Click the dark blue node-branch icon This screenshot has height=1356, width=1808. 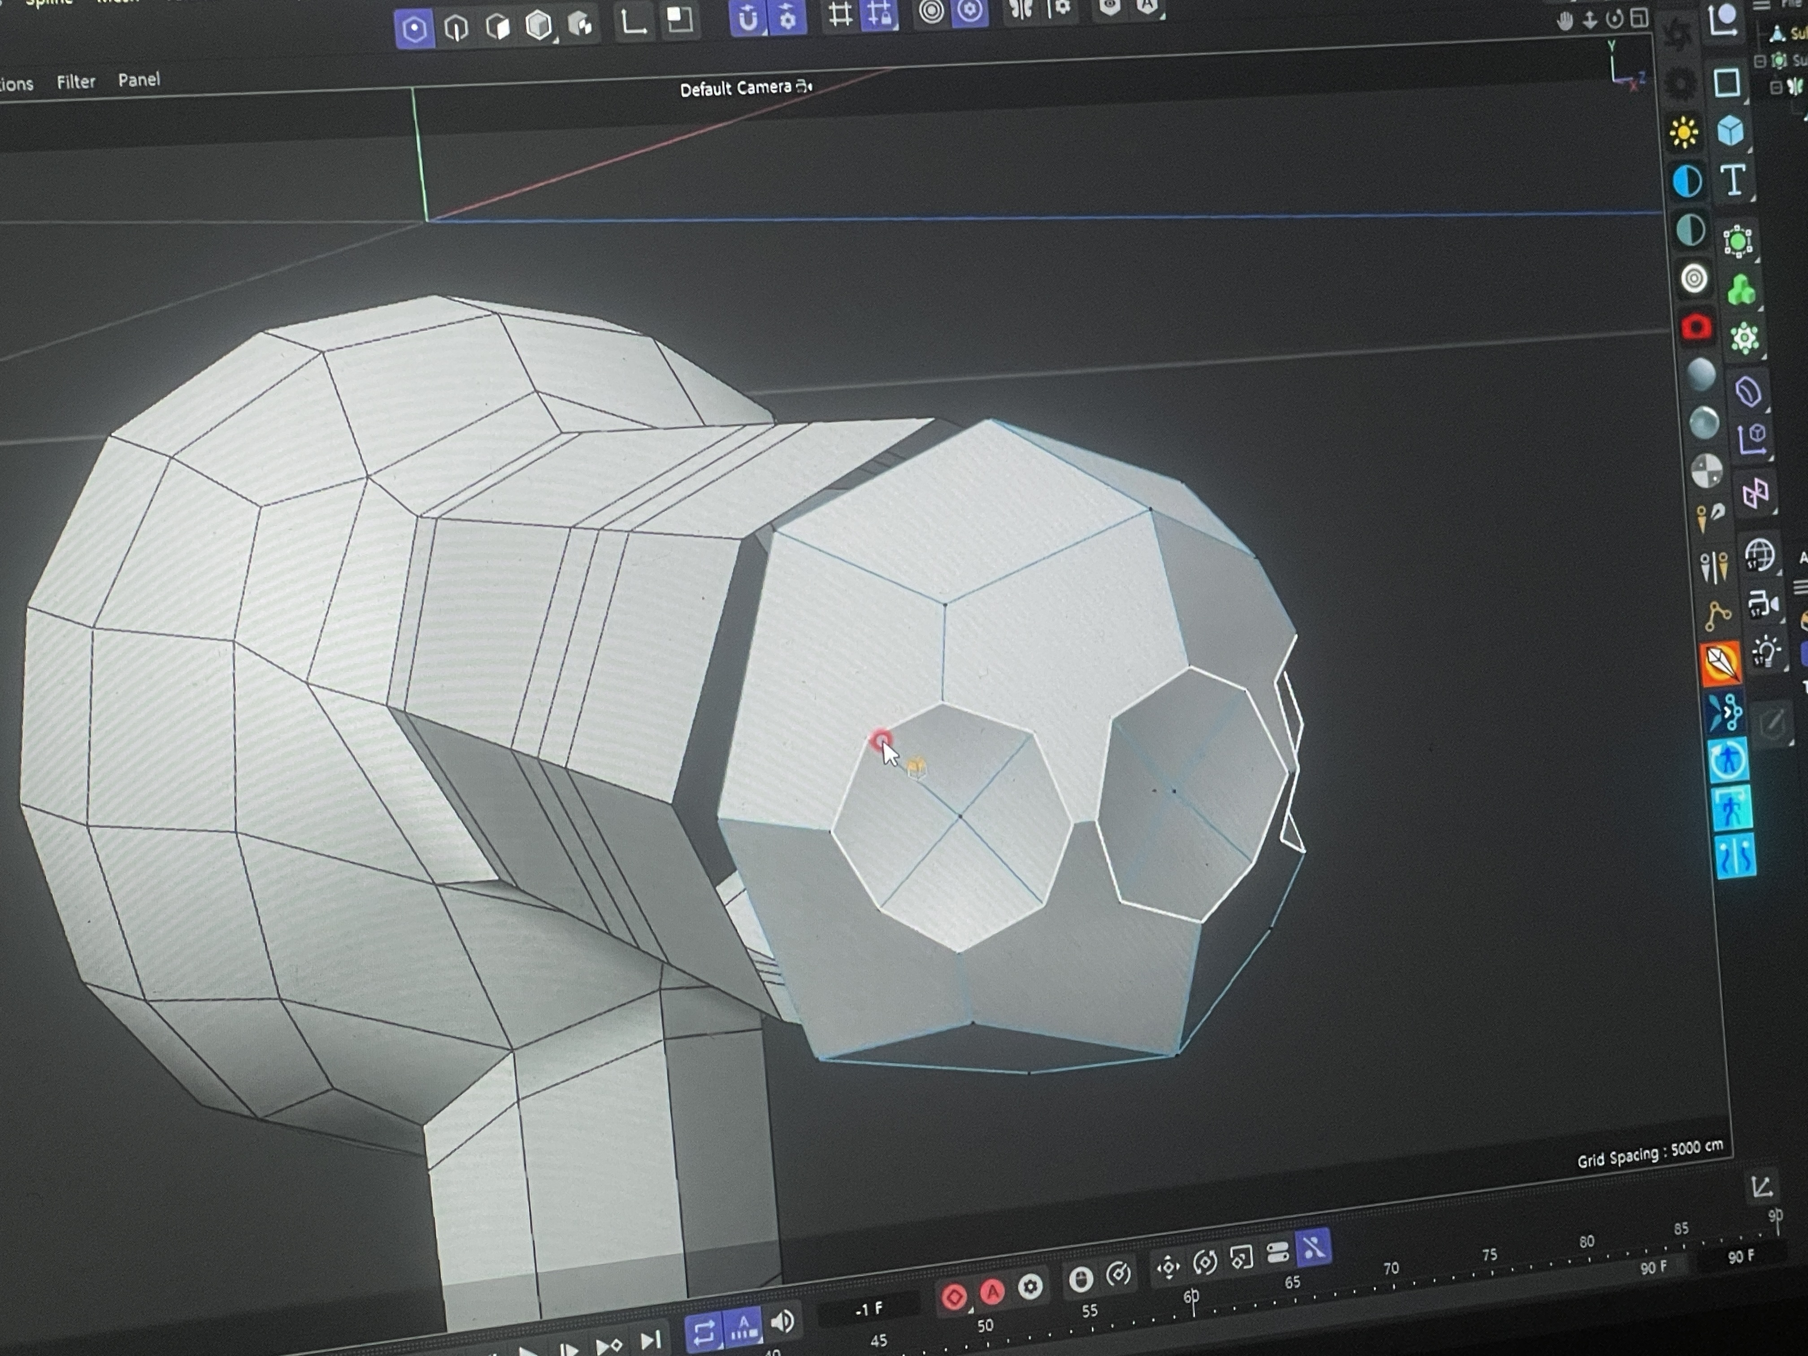1725,713
